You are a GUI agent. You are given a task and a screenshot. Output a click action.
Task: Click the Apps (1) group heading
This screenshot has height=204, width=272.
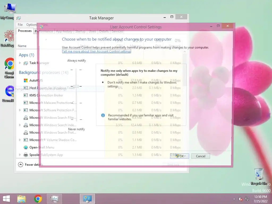(x=27, y=55)
